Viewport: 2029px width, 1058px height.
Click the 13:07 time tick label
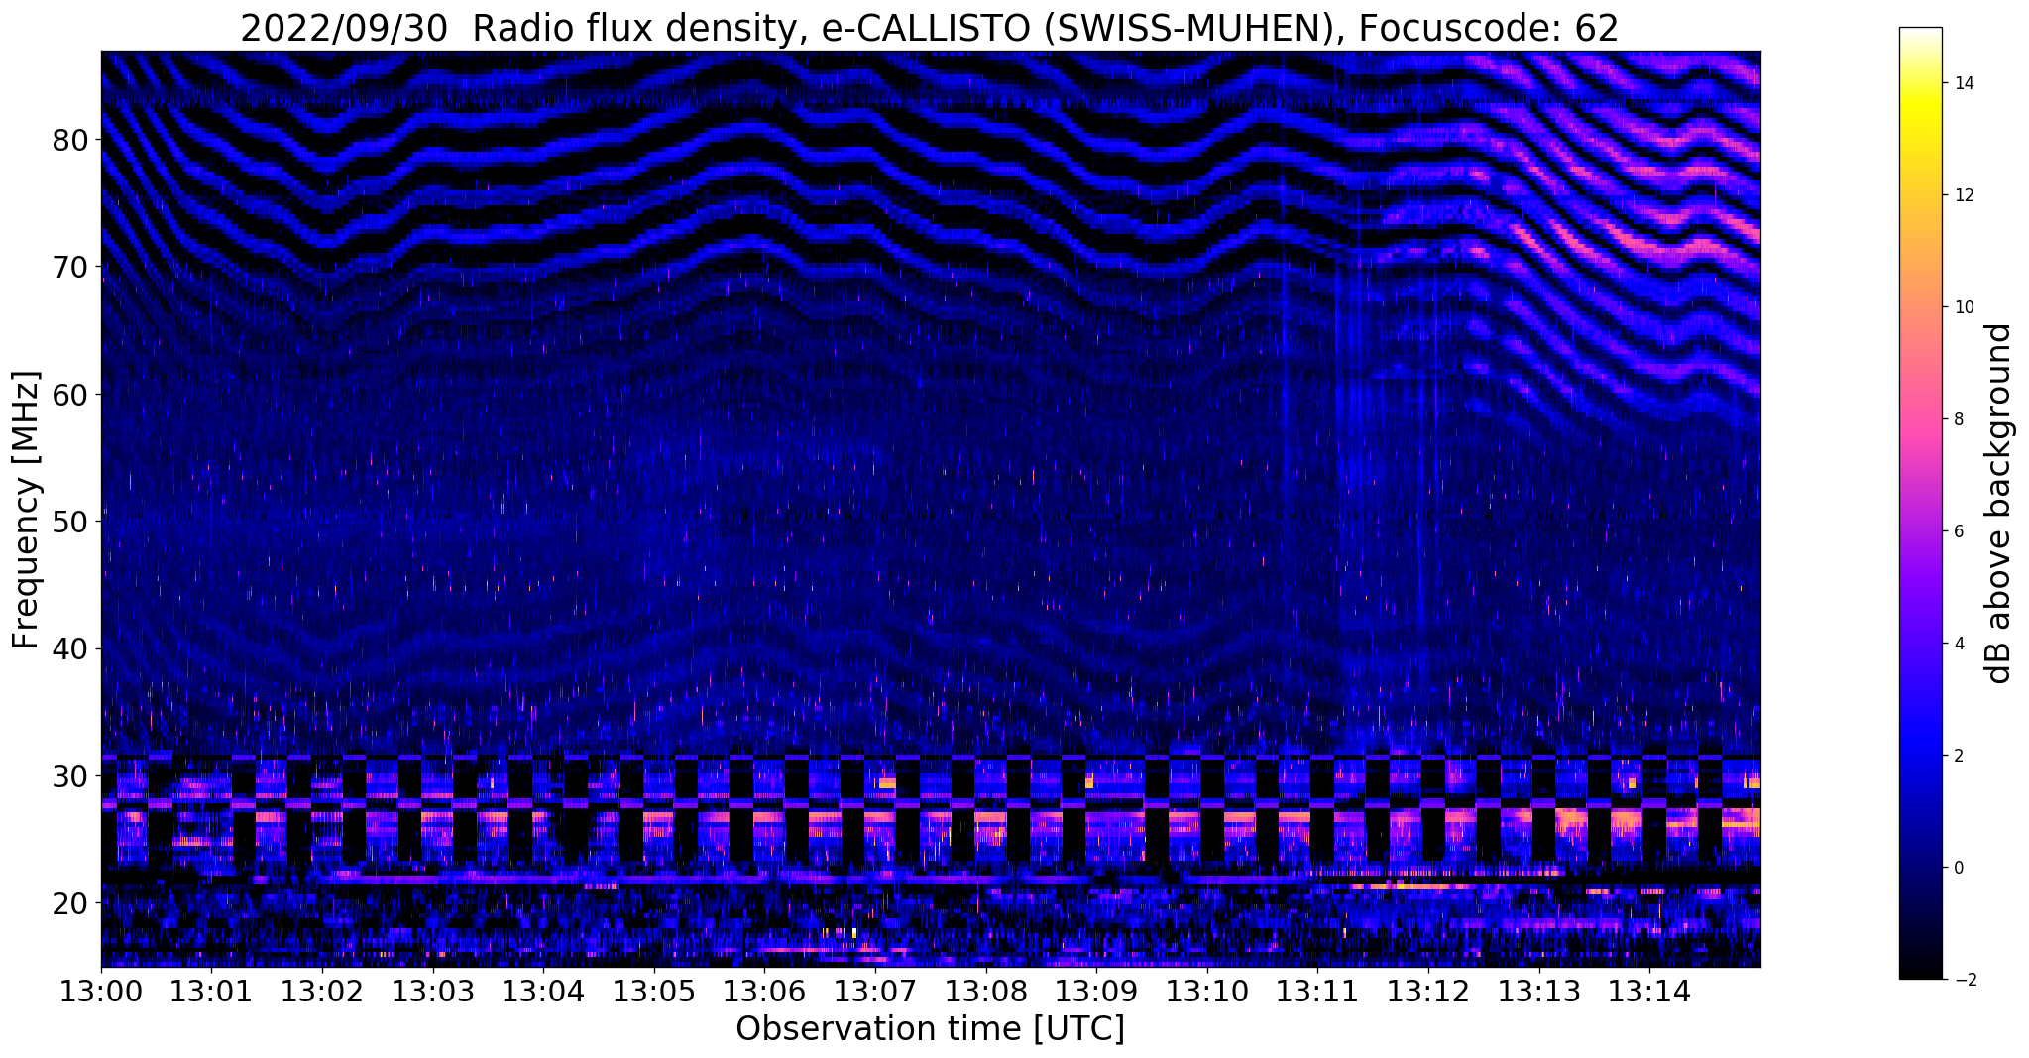point(875,991)
